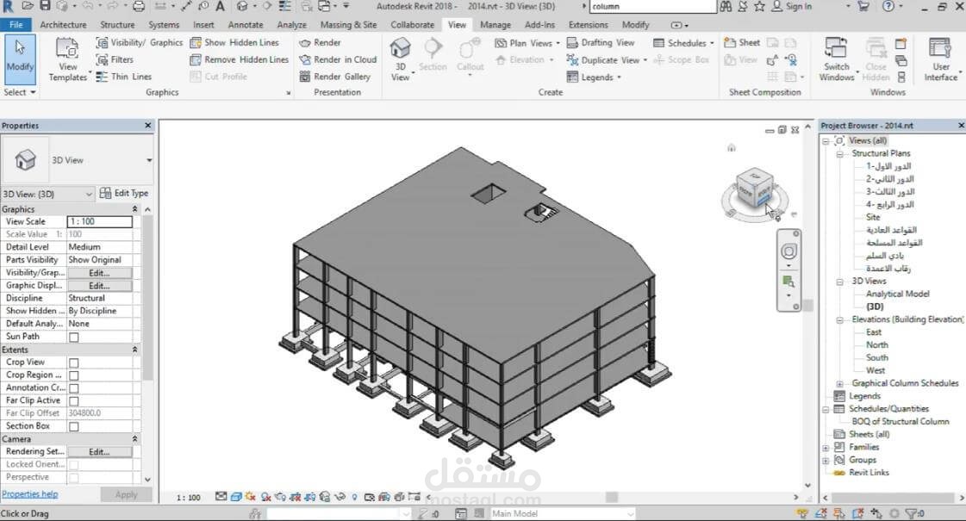
Task: Expand the Plan Views dropdown
Action: tap(558, 43)
